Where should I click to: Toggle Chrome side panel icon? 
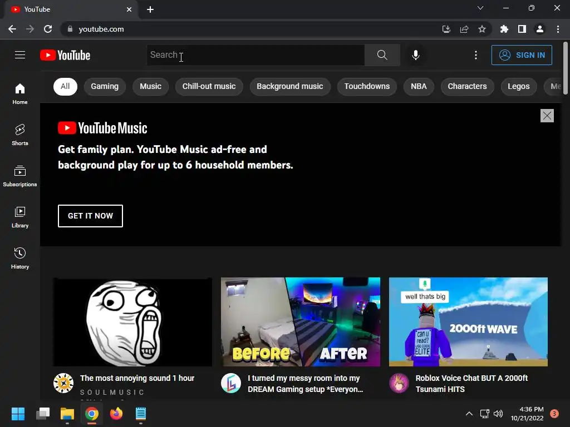(x=522, y=29)
